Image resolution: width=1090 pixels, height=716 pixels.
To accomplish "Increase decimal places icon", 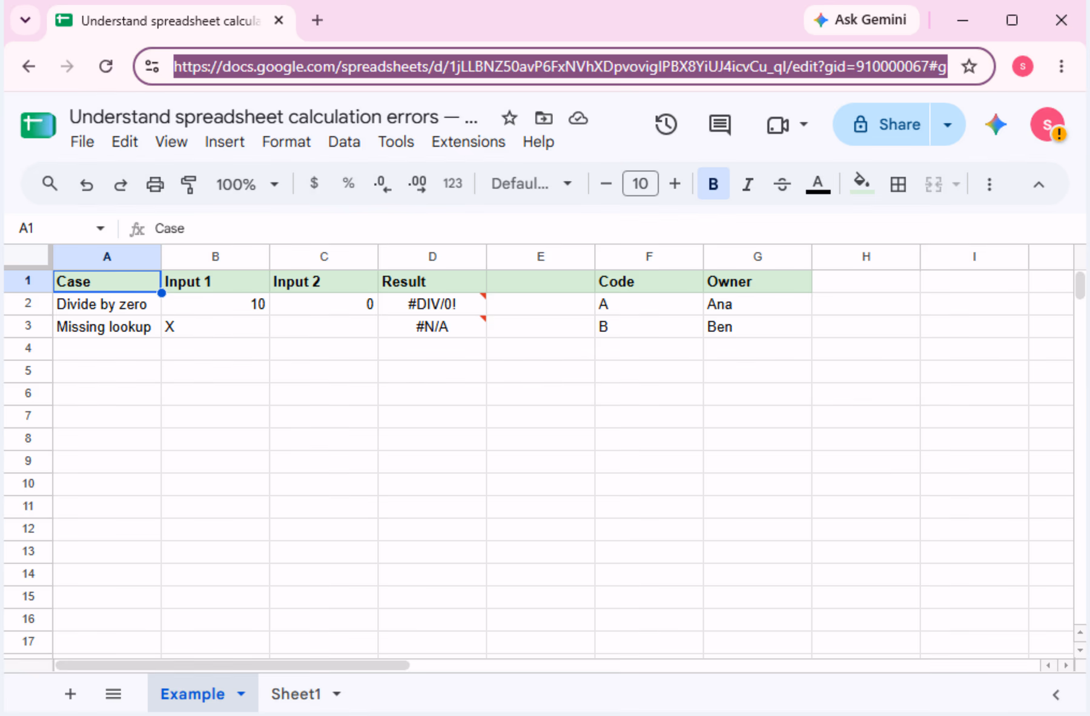I will click(x=417, y=184).
